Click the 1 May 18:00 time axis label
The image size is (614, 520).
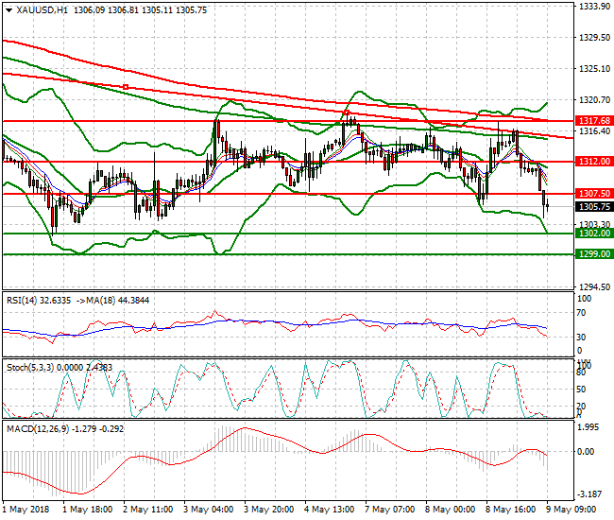point(88,510)
